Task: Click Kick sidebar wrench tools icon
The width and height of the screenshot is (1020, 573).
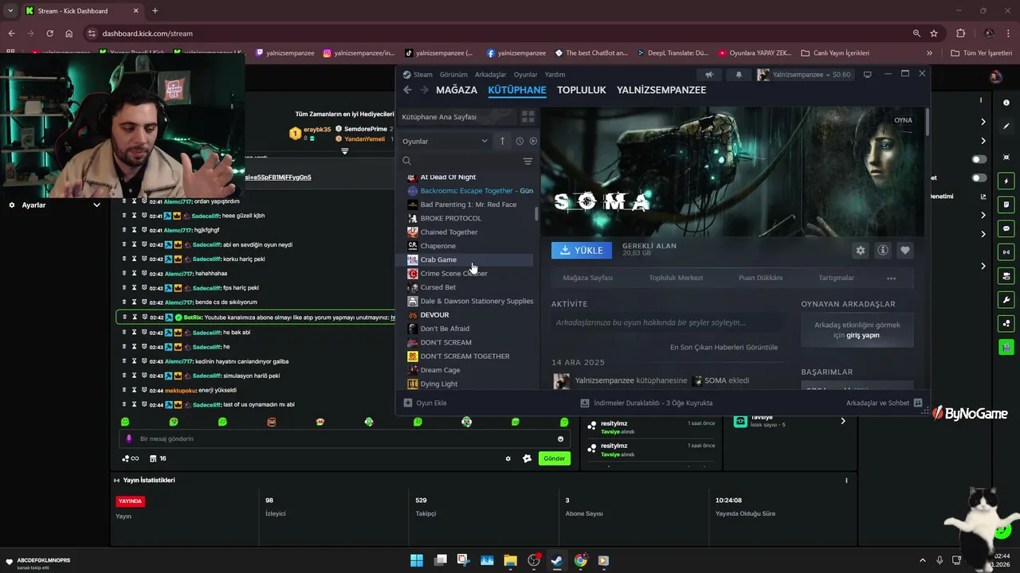Action: (x=1006, y=300)
